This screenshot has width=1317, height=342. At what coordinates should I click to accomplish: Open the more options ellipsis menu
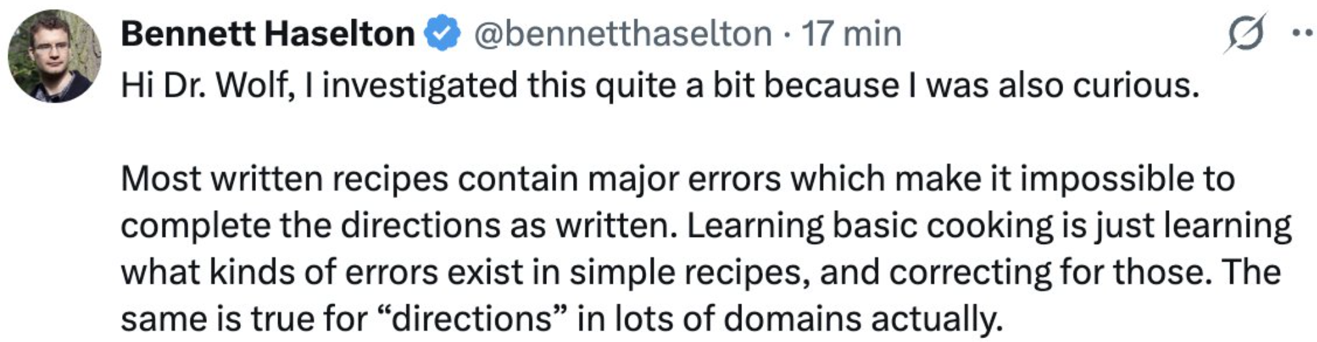(1301, 33)
